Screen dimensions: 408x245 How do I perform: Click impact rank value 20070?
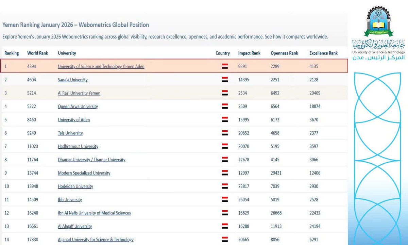click(x=244, y=146)
